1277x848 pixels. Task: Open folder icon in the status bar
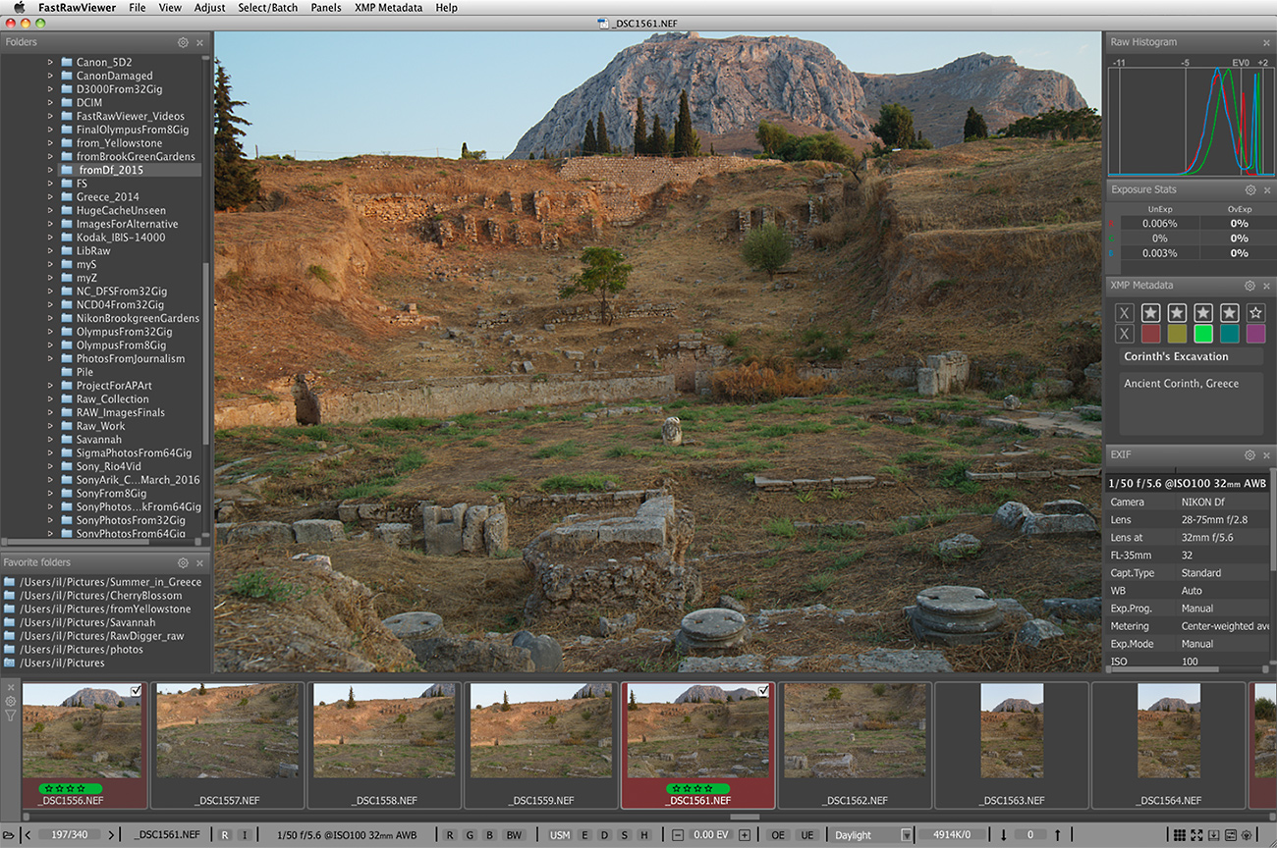pyautogui.click(x=9, y=835)
